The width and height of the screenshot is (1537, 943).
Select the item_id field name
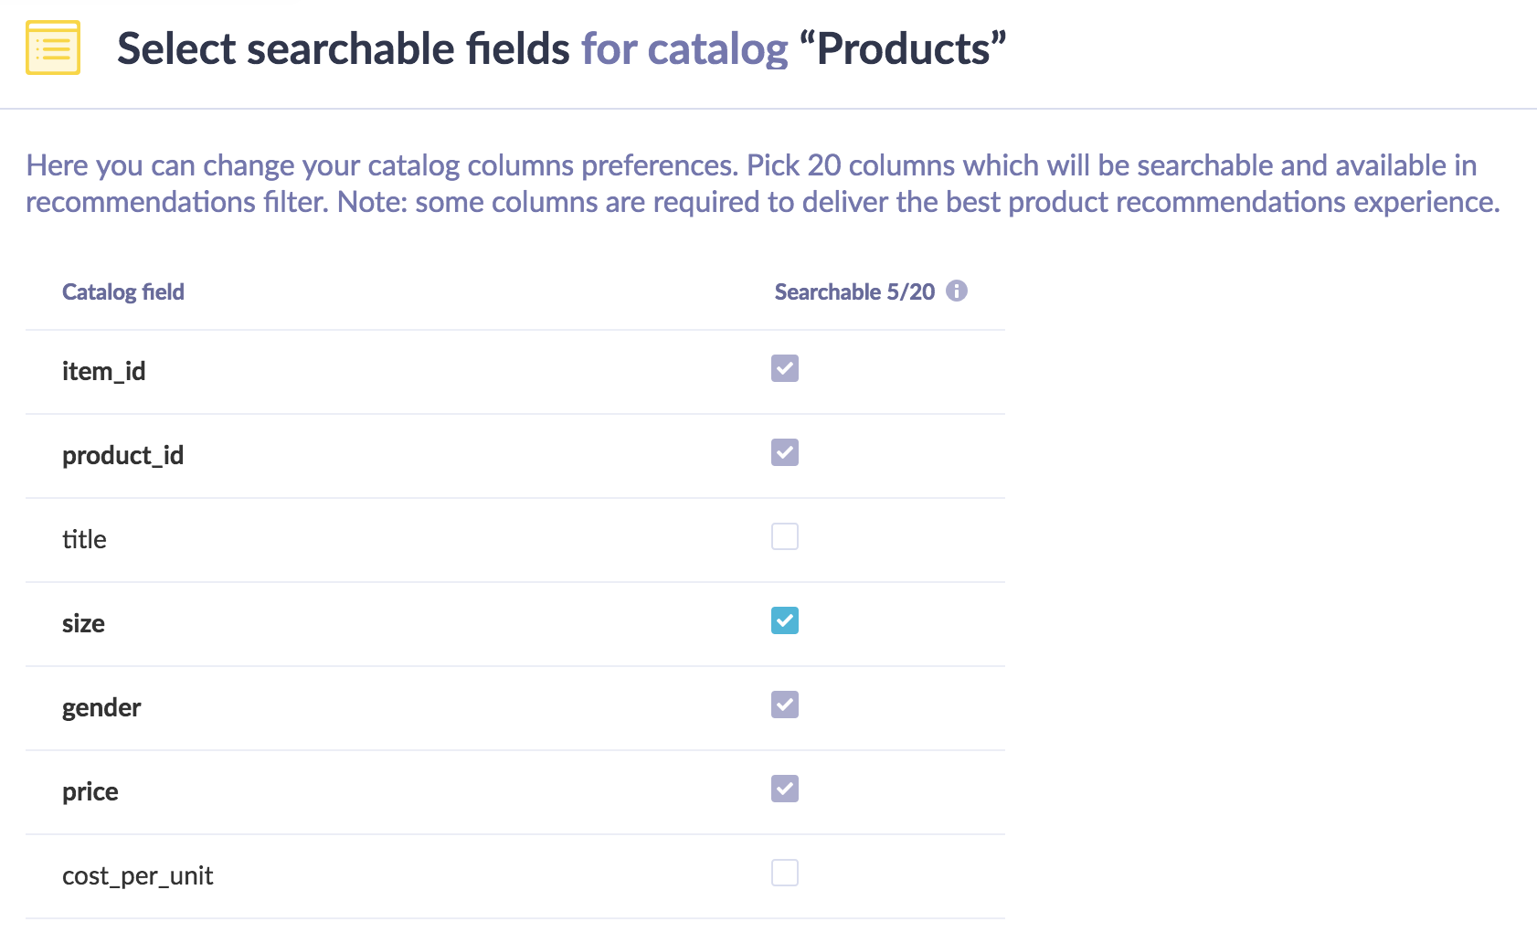click(x=103, y=371)
